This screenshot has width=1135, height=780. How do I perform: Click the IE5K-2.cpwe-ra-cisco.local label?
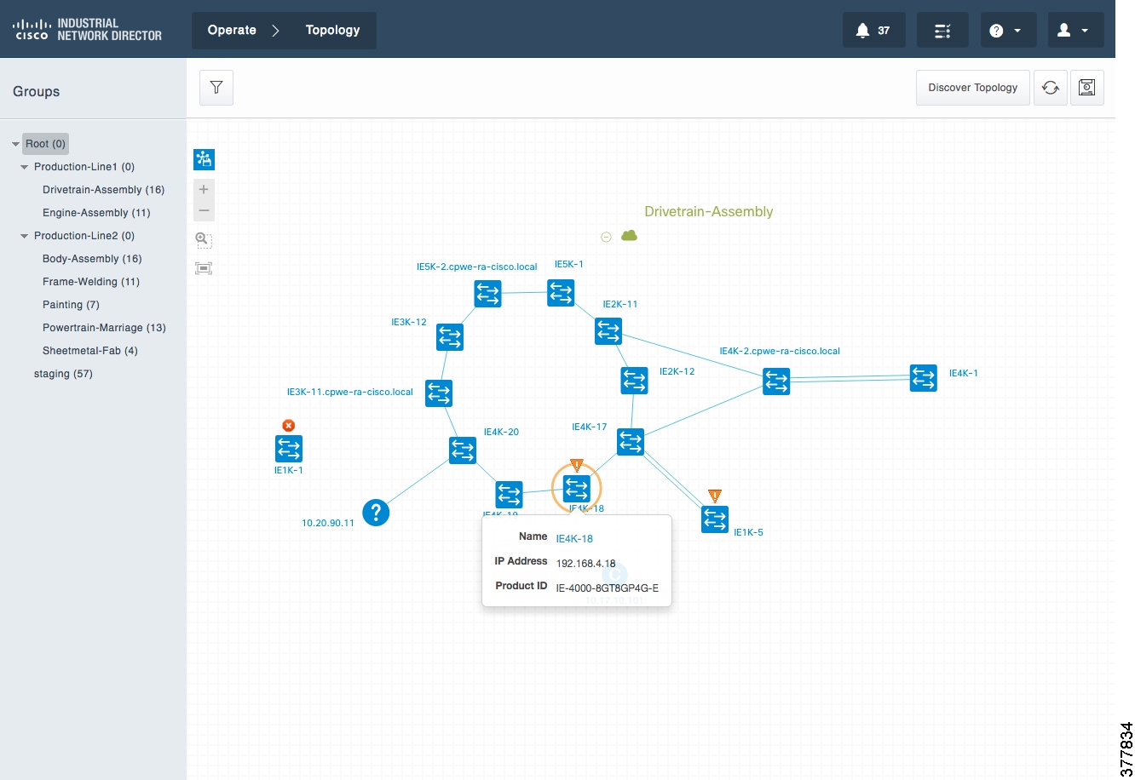[x=477, y=267]
